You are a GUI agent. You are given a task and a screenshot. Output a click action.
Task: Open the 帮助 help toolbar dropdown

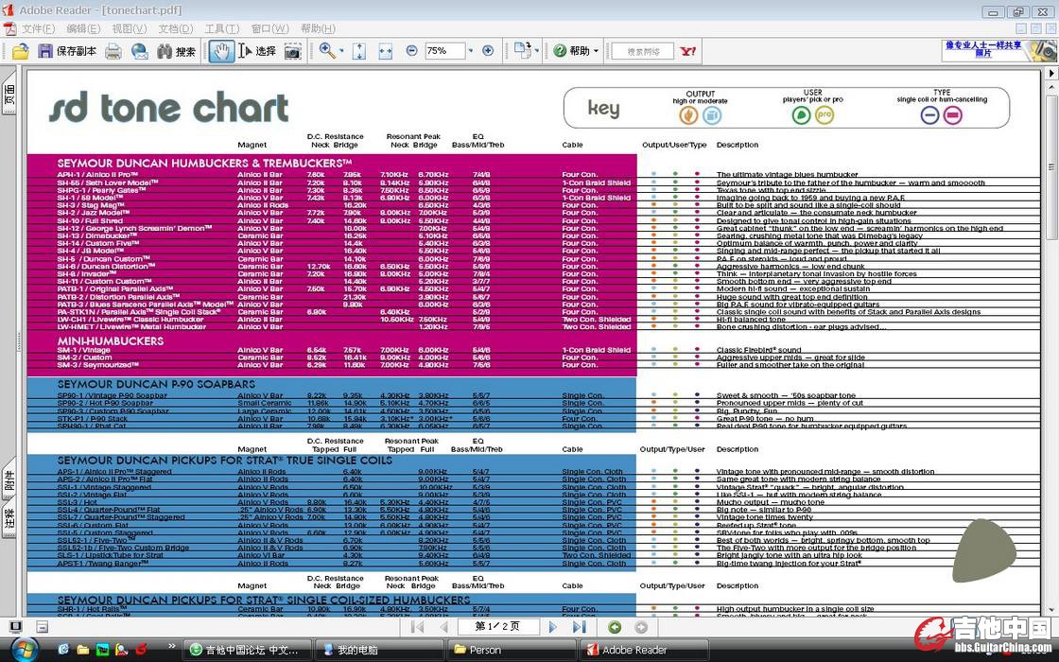[x=576, y=51]
